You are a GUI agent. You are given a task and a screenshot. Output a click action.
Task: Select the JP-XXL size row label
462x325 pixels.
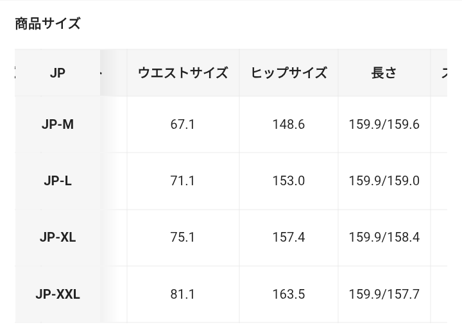click(58, 294)
